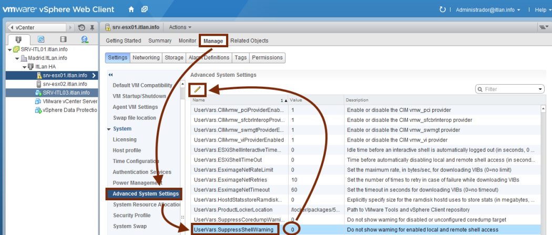Select the Storage inventory tab icon
This screenshot has height=235, width=552.
coord(63,39)
